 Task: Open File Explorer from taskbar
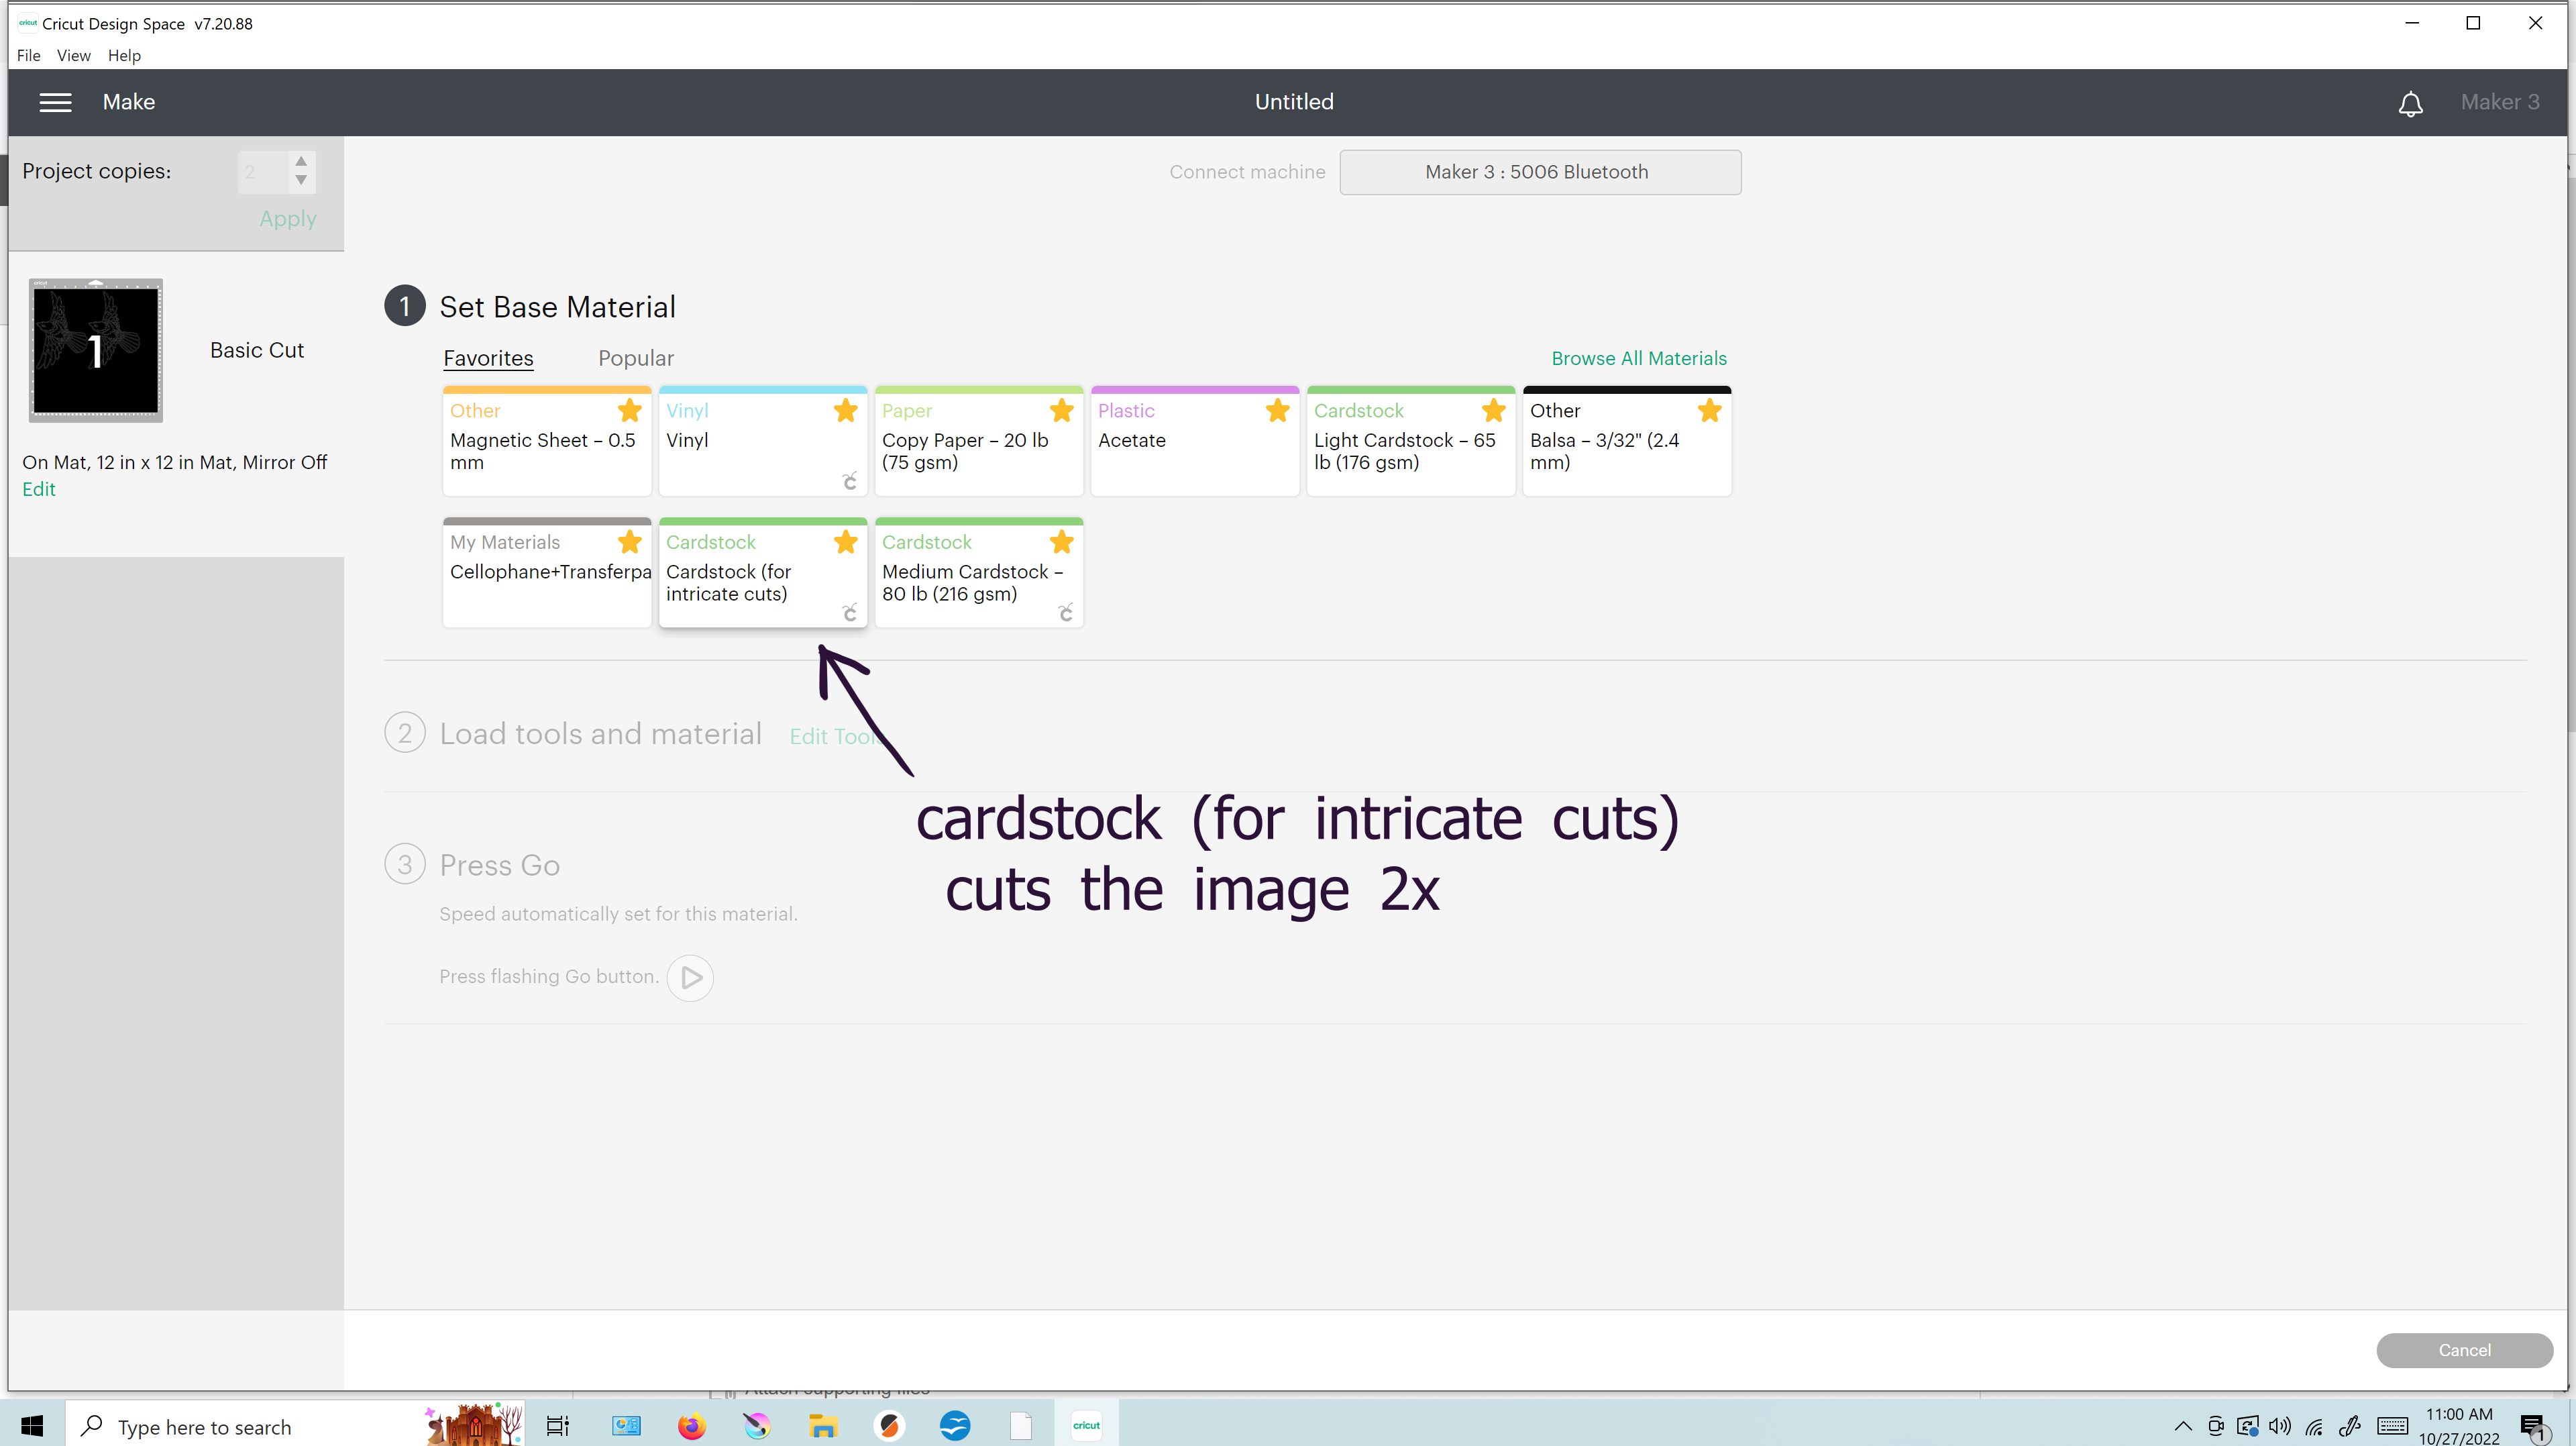click(822, 1425)
